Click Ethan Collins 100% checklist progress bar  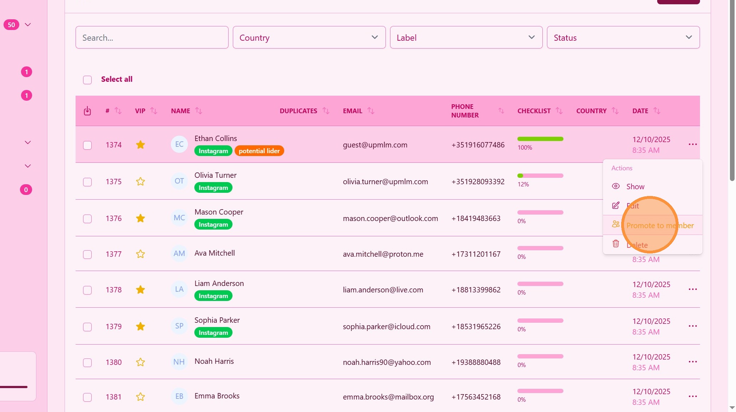pyautogui.click(x=540, y=139)
